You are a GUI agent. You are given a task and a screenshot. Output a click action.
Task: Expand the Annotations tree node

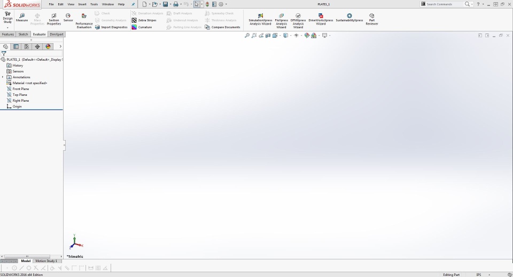pos(3,77)
